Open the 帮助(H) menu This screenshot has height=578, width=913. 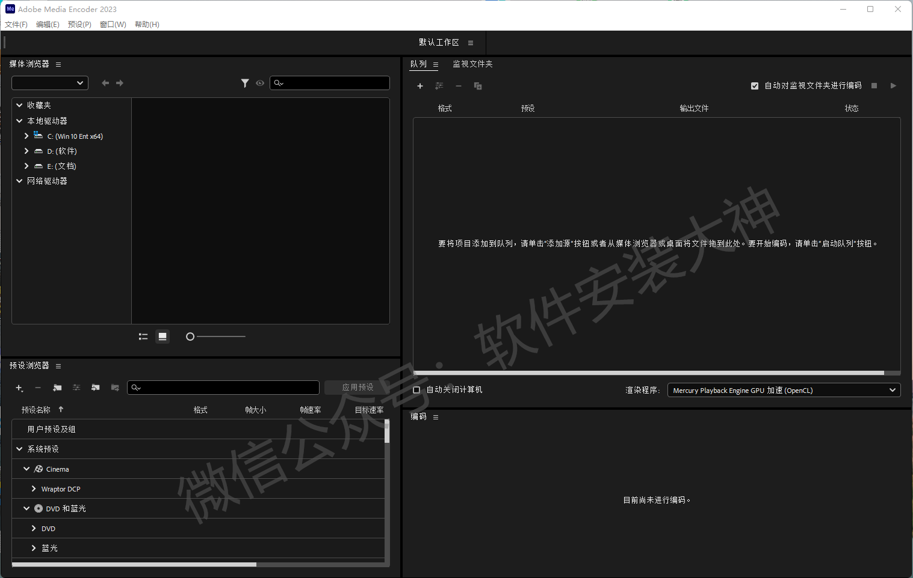[x=147, y=25]
